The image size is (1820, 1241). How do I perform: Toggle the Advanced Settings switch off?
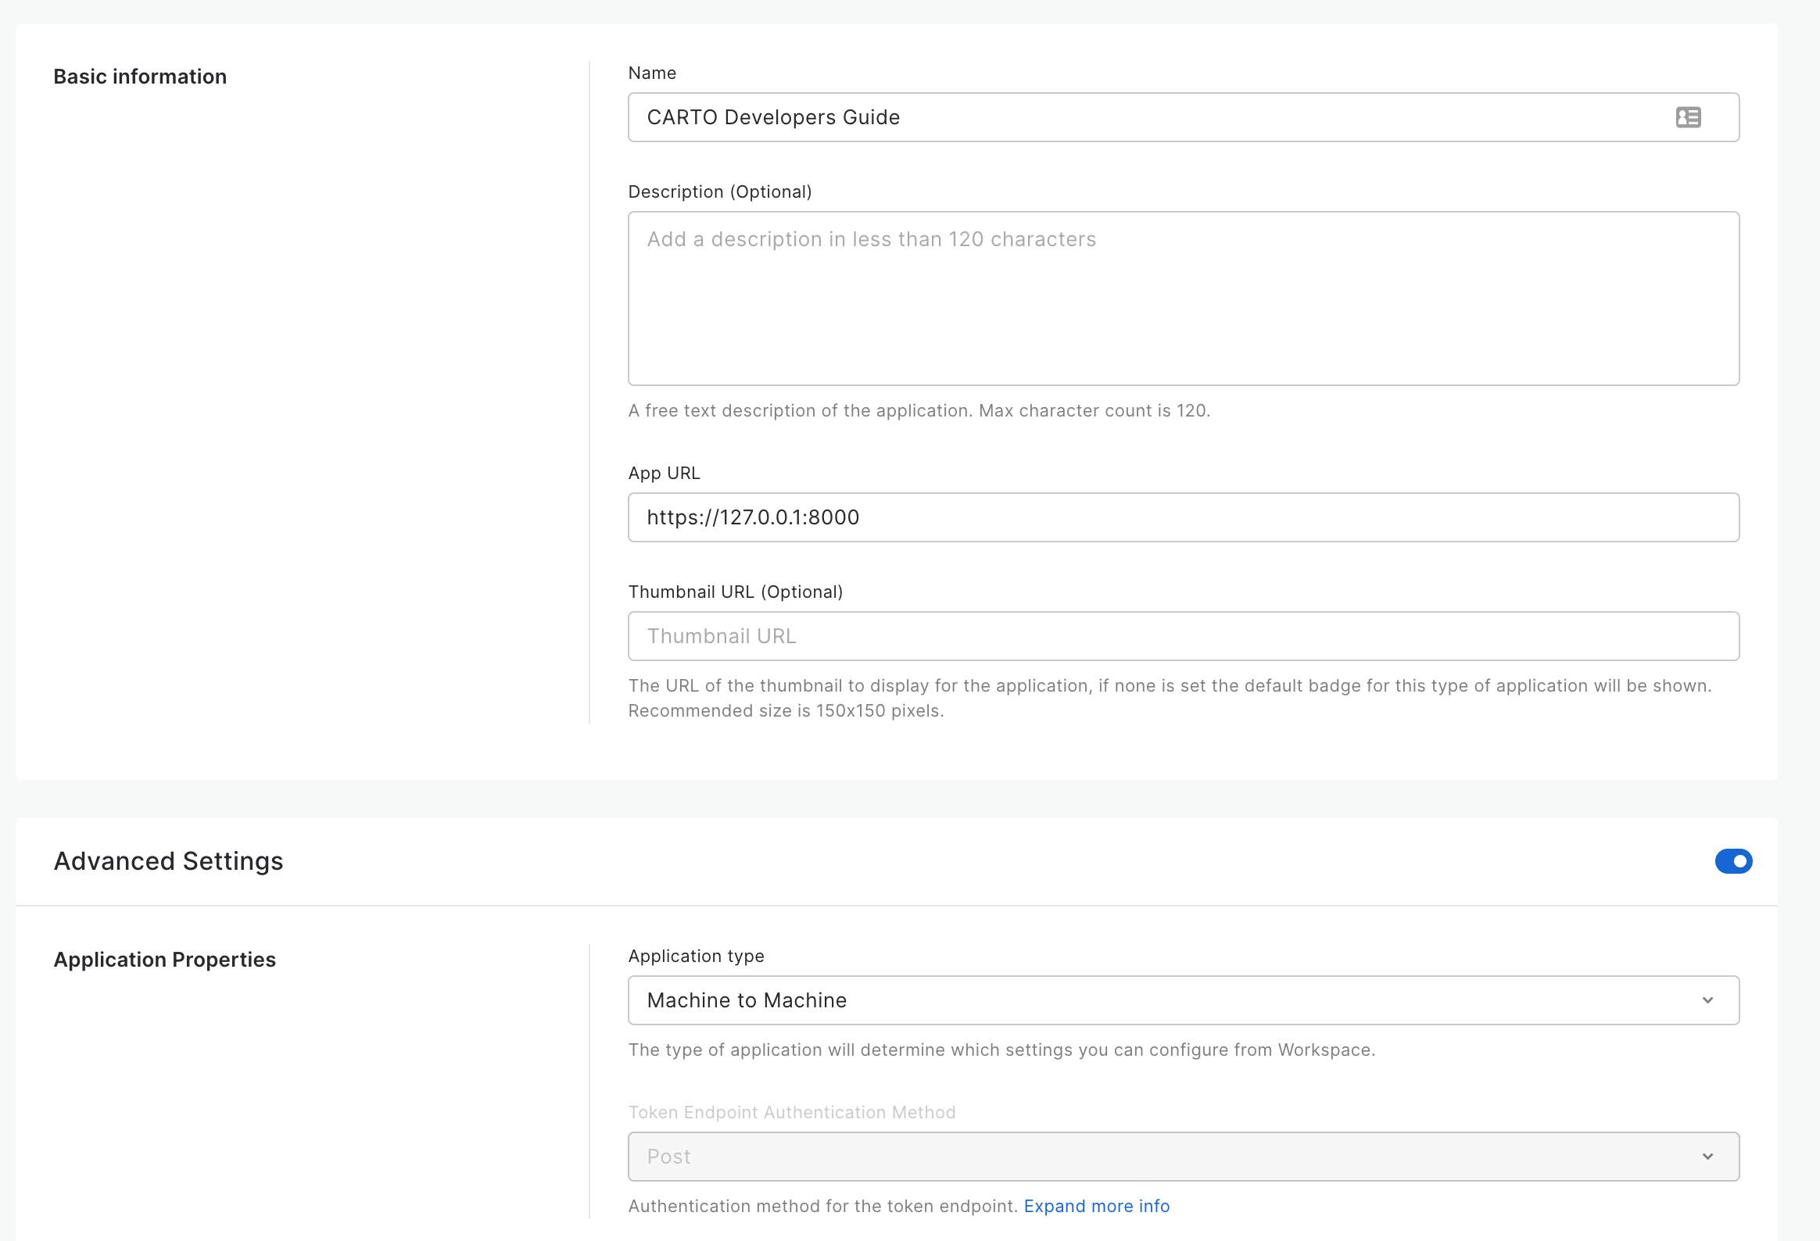point(1732,861)
